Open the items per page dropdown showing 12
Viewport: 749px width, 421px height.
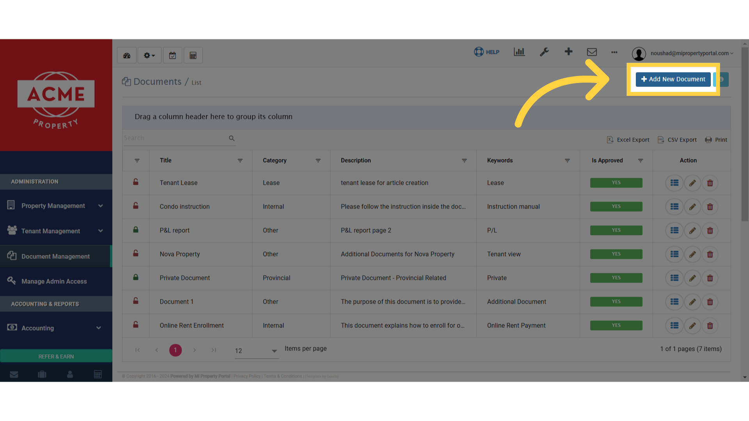tap(256, 351)
